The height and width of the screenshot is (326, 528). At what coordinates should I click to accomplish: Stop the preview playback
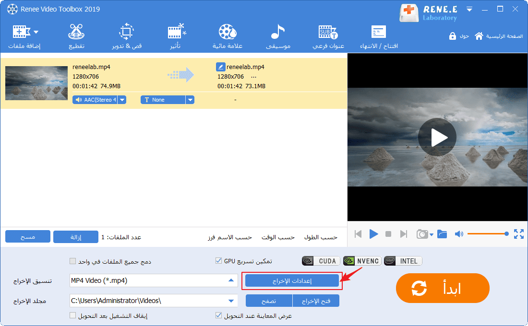point(388,234)
